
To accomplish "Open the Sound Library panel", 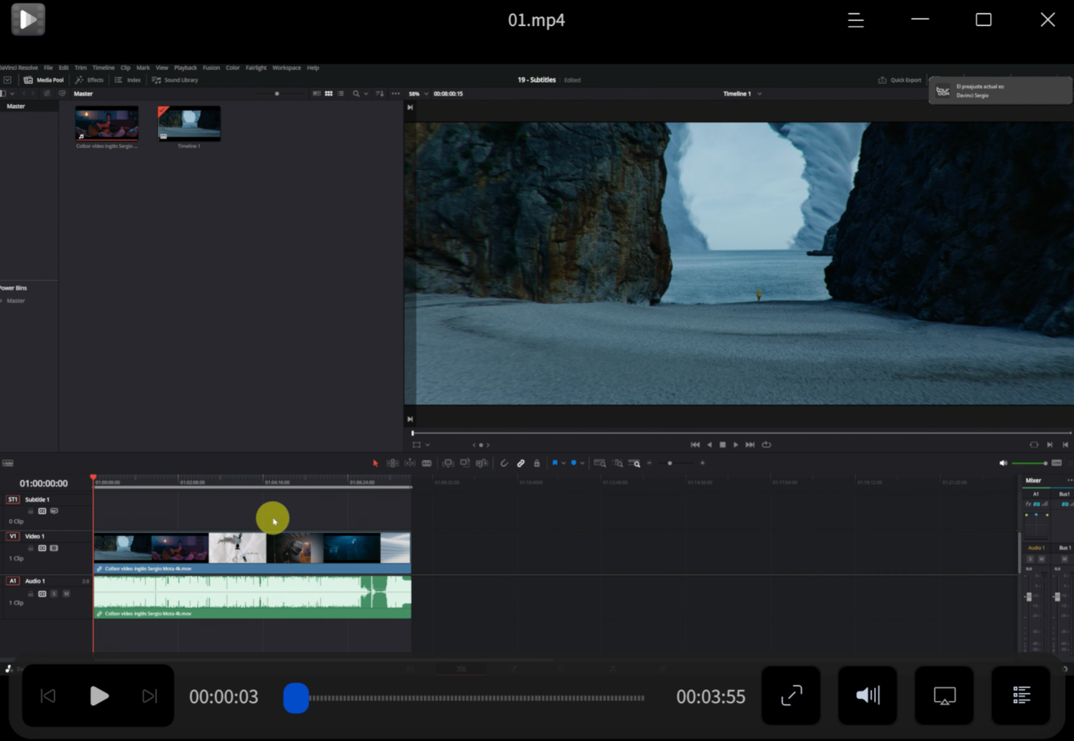I will click(x=174, y=80).
